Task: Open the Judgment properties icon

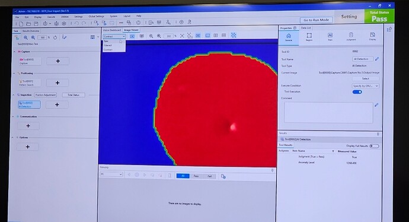Action: click(x=351, y=37)
